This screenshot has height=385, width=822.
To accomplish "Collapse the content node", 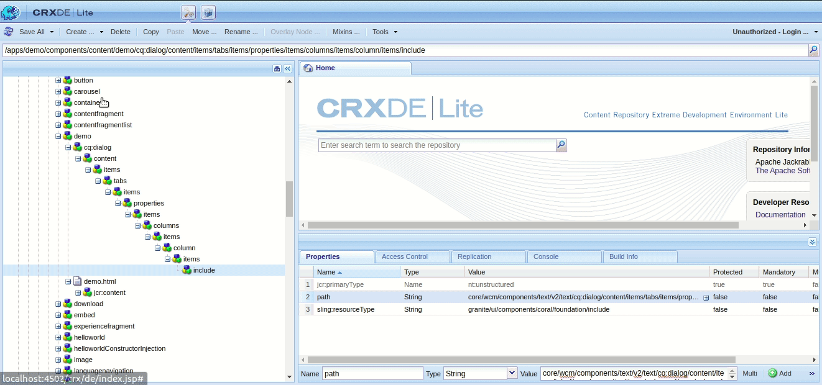I will point(78,158).
